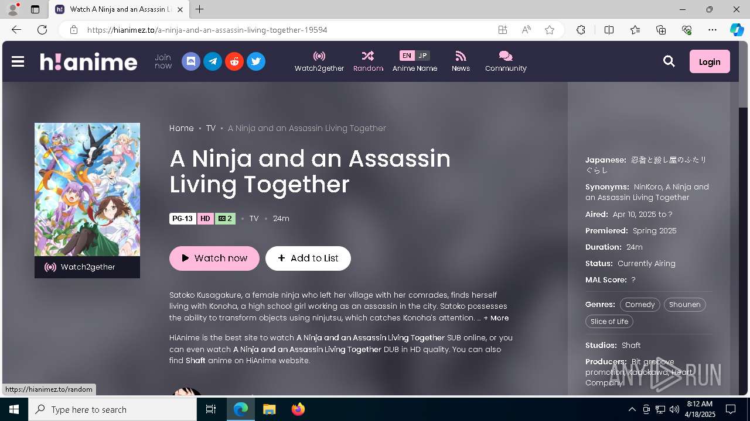Click the Add to List button
The width and height of the screenshot is (750, 421).
click(x=308, y=258)
